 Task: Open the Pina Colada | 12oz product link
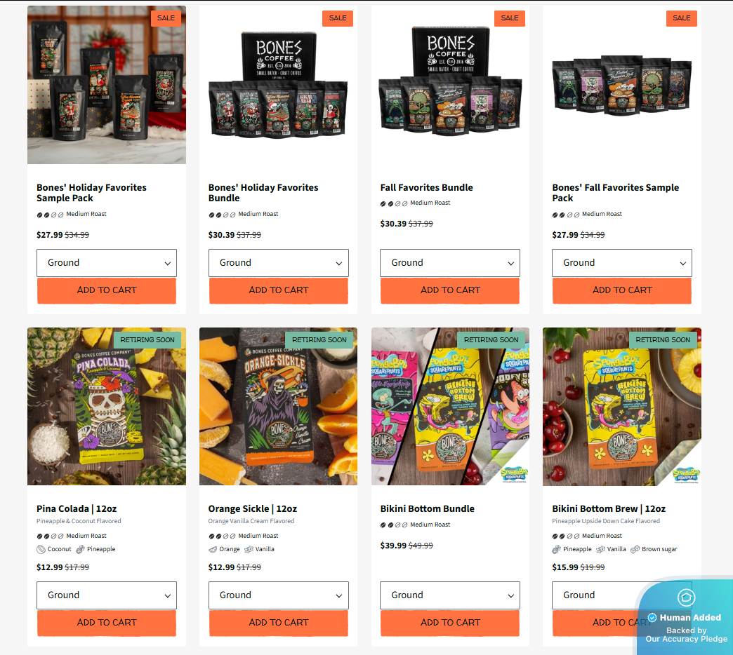coord(77,509)
